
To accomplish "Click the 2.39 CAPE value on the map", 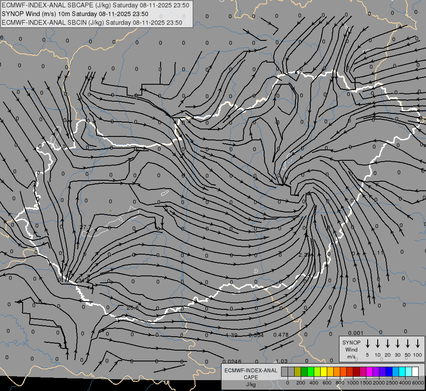I will coord(304,255).
